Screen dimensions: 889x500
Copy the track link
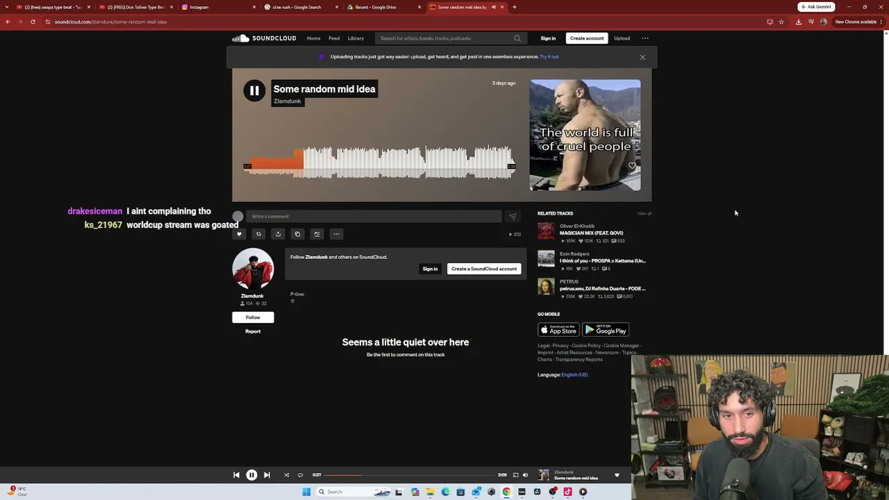tap(297, 234)
